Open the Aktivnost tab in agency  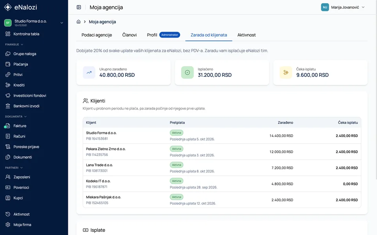tap(247, 35)
